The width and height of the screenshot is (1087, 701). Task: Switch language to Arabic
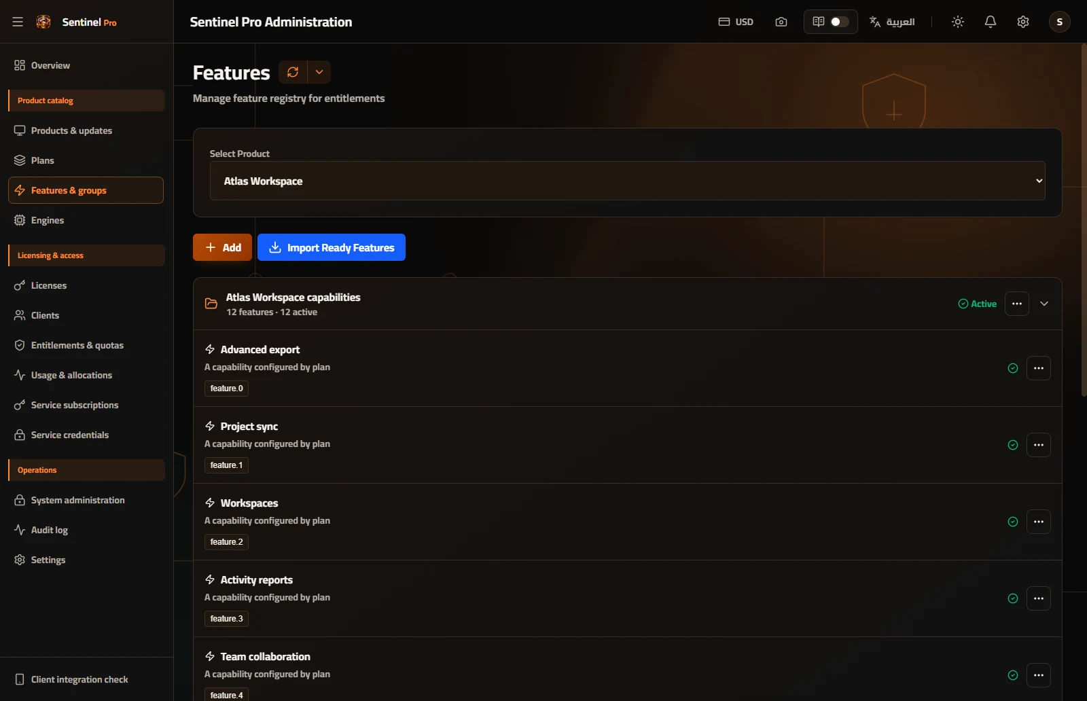pos(892,22)
